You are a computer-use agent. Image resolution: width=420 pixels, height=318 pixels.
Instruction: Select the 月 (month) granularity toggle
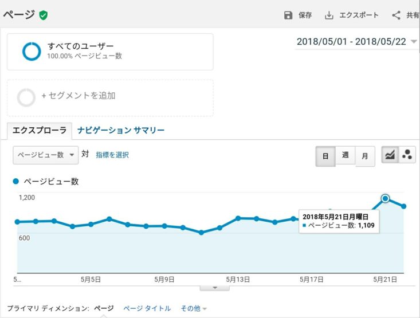(364, 156)
